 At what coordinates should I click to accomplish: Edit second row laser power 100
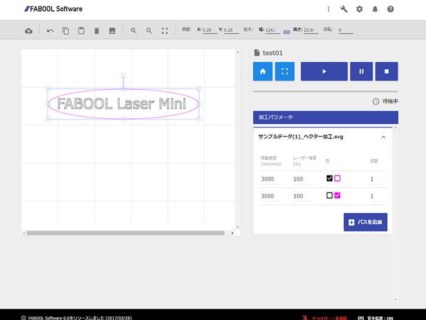pyautogui.click(x=303, y=196)
